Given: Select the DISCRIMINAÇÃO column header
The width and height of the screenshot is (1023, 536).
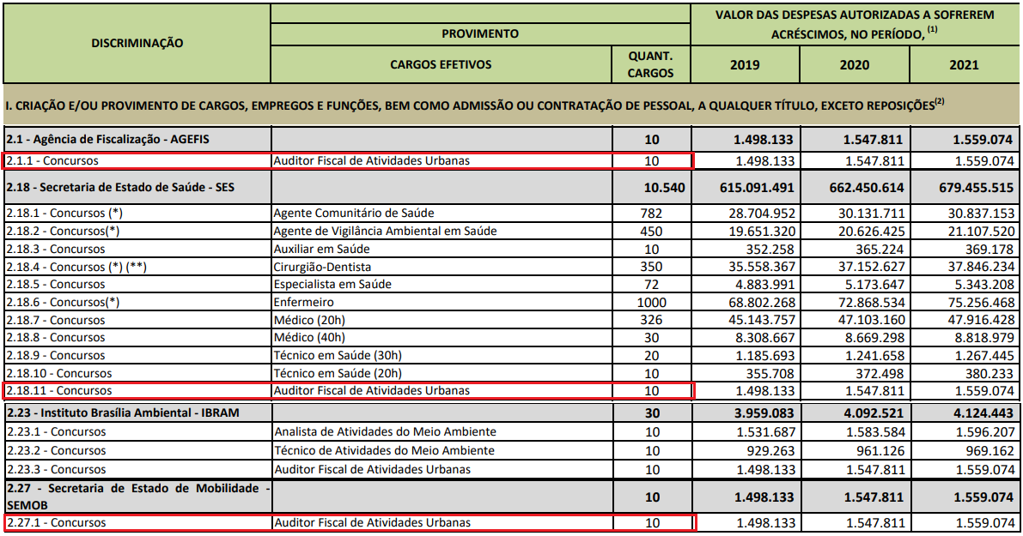Looking at the screenshot, I should pos(137,43).
